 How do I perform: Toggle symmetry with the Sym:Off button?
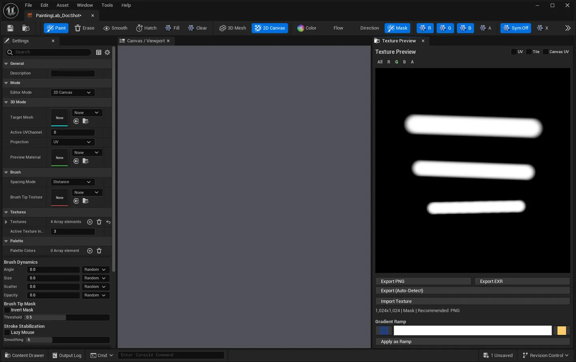(x=516, y=28)
